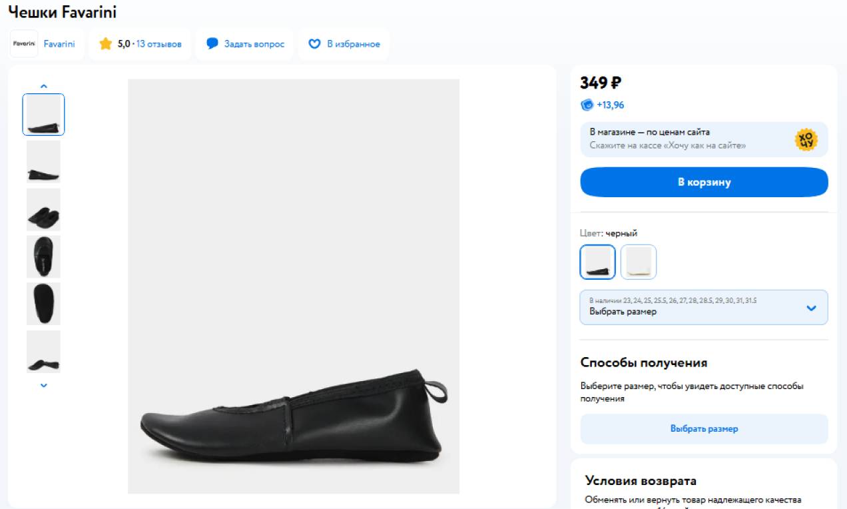The width and height of the screenshot is (847, 509).
Task: Click the yellow 'Хочу' badge icon
Action: [x=806, y=139]
